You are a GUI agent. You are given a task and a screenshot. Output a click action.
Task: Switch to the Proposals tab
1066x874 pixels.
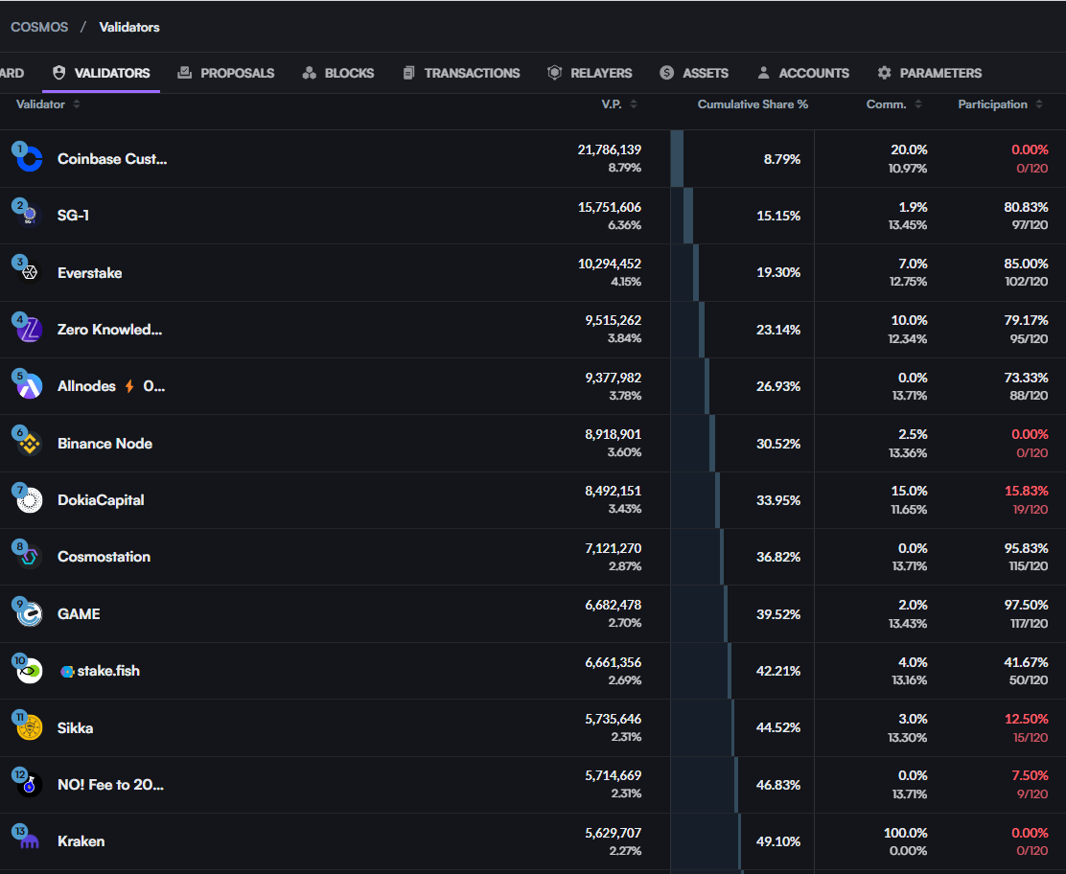[x=226, y=73]
